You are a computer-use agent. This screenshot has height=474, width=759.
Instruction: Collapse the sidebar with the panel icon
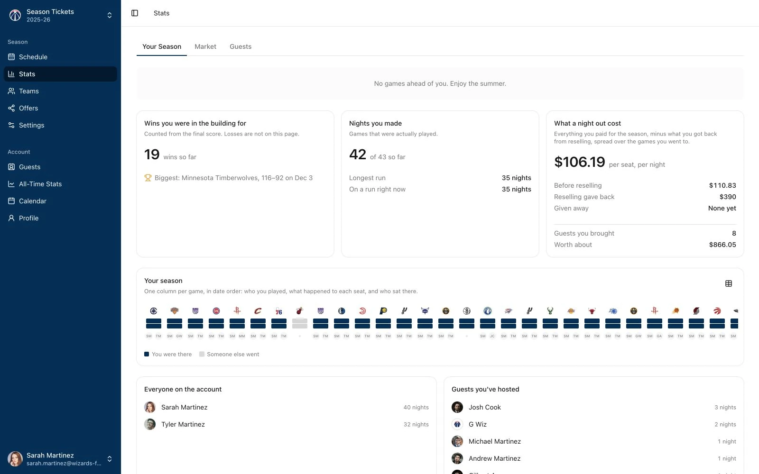[x=135, y=13]
